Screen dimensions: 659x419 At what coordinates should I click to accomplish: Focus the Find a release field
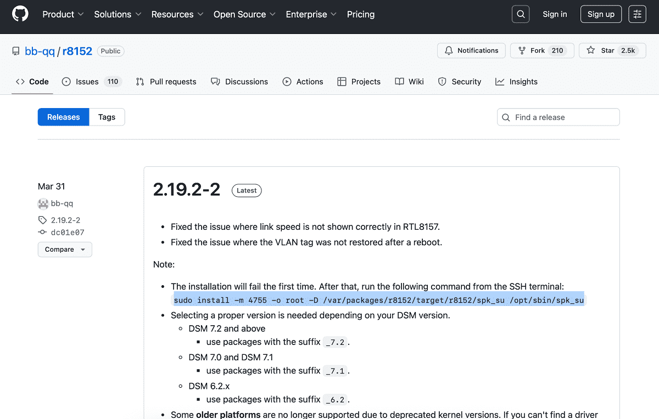(559, 117)
